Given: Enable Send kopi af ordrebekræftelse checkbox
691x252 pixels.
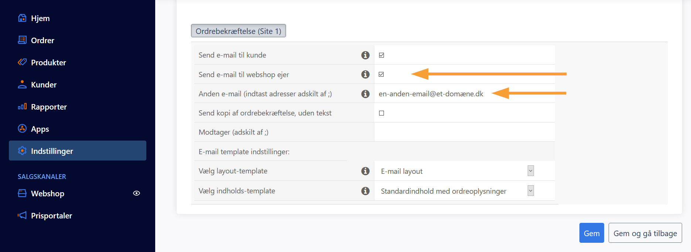Looking at the screenshot, I should click(x=382, y=113).
